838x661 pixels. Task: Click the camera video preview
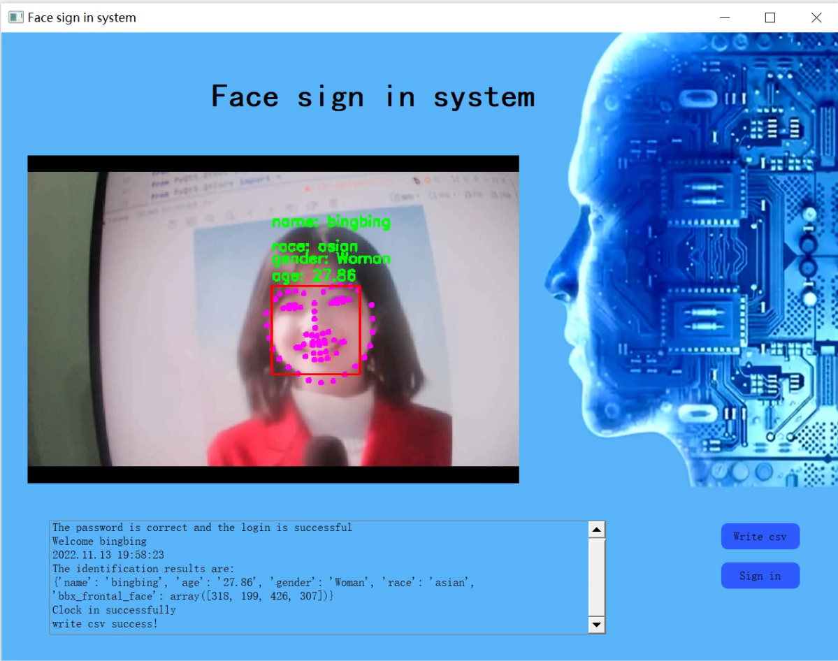coord(273,319)
